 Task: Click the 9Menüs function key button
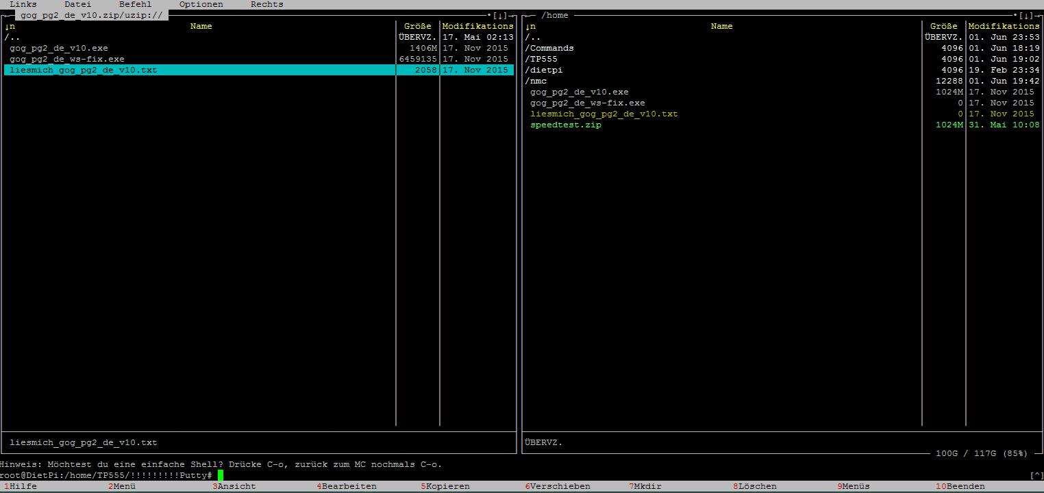[854, 486]
